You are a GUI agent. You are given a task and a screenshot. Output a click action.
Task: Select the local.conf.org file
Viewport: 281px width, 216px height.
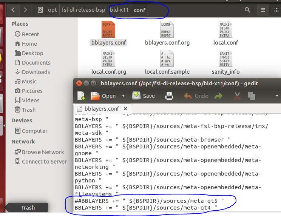coord(109,63)
